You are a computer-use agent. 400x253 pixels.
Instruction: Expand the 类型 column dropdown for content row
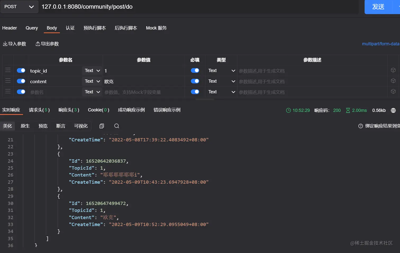click(221, 81)
